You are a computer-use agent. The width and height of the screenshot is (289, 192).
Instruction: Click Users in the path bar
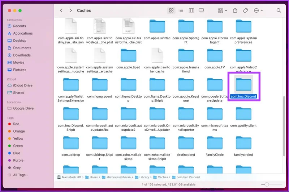(91, 177)
